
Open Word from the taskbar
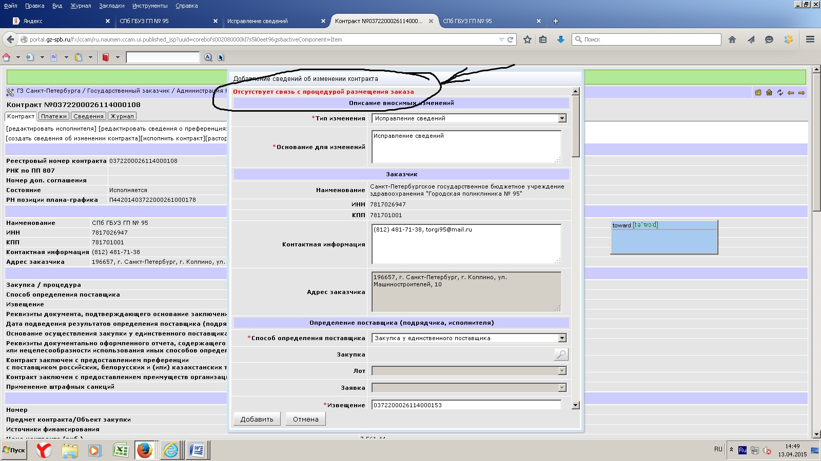pyautogui.click(x=197, y=450)
